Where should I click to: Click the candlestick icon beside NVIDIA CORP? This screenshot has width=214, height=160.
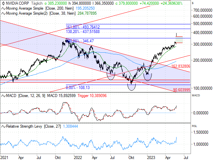point(3,3)
